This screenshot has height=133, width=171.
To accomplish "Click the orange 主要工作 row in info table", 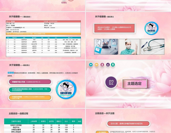I will pyautogui.click(x=43, y=34).
